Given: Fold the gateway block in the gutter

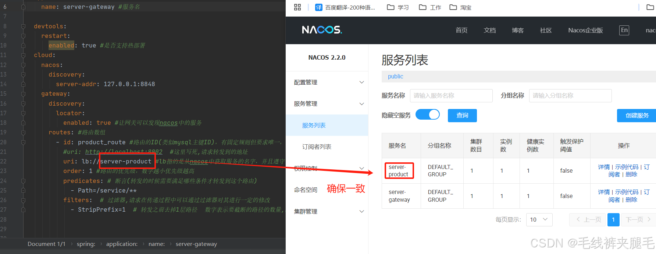Looking at the screenshot, I should [23, 94].
